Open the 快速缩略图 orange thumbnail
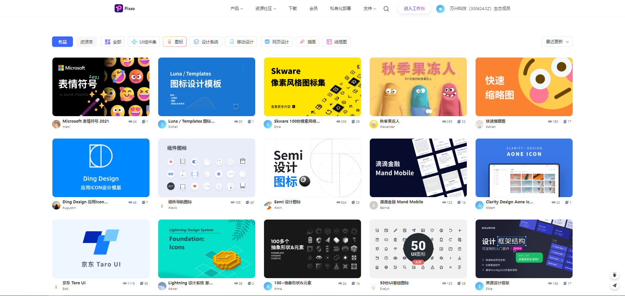The width and height of the screenshot is (625, 296). [524, 87]
